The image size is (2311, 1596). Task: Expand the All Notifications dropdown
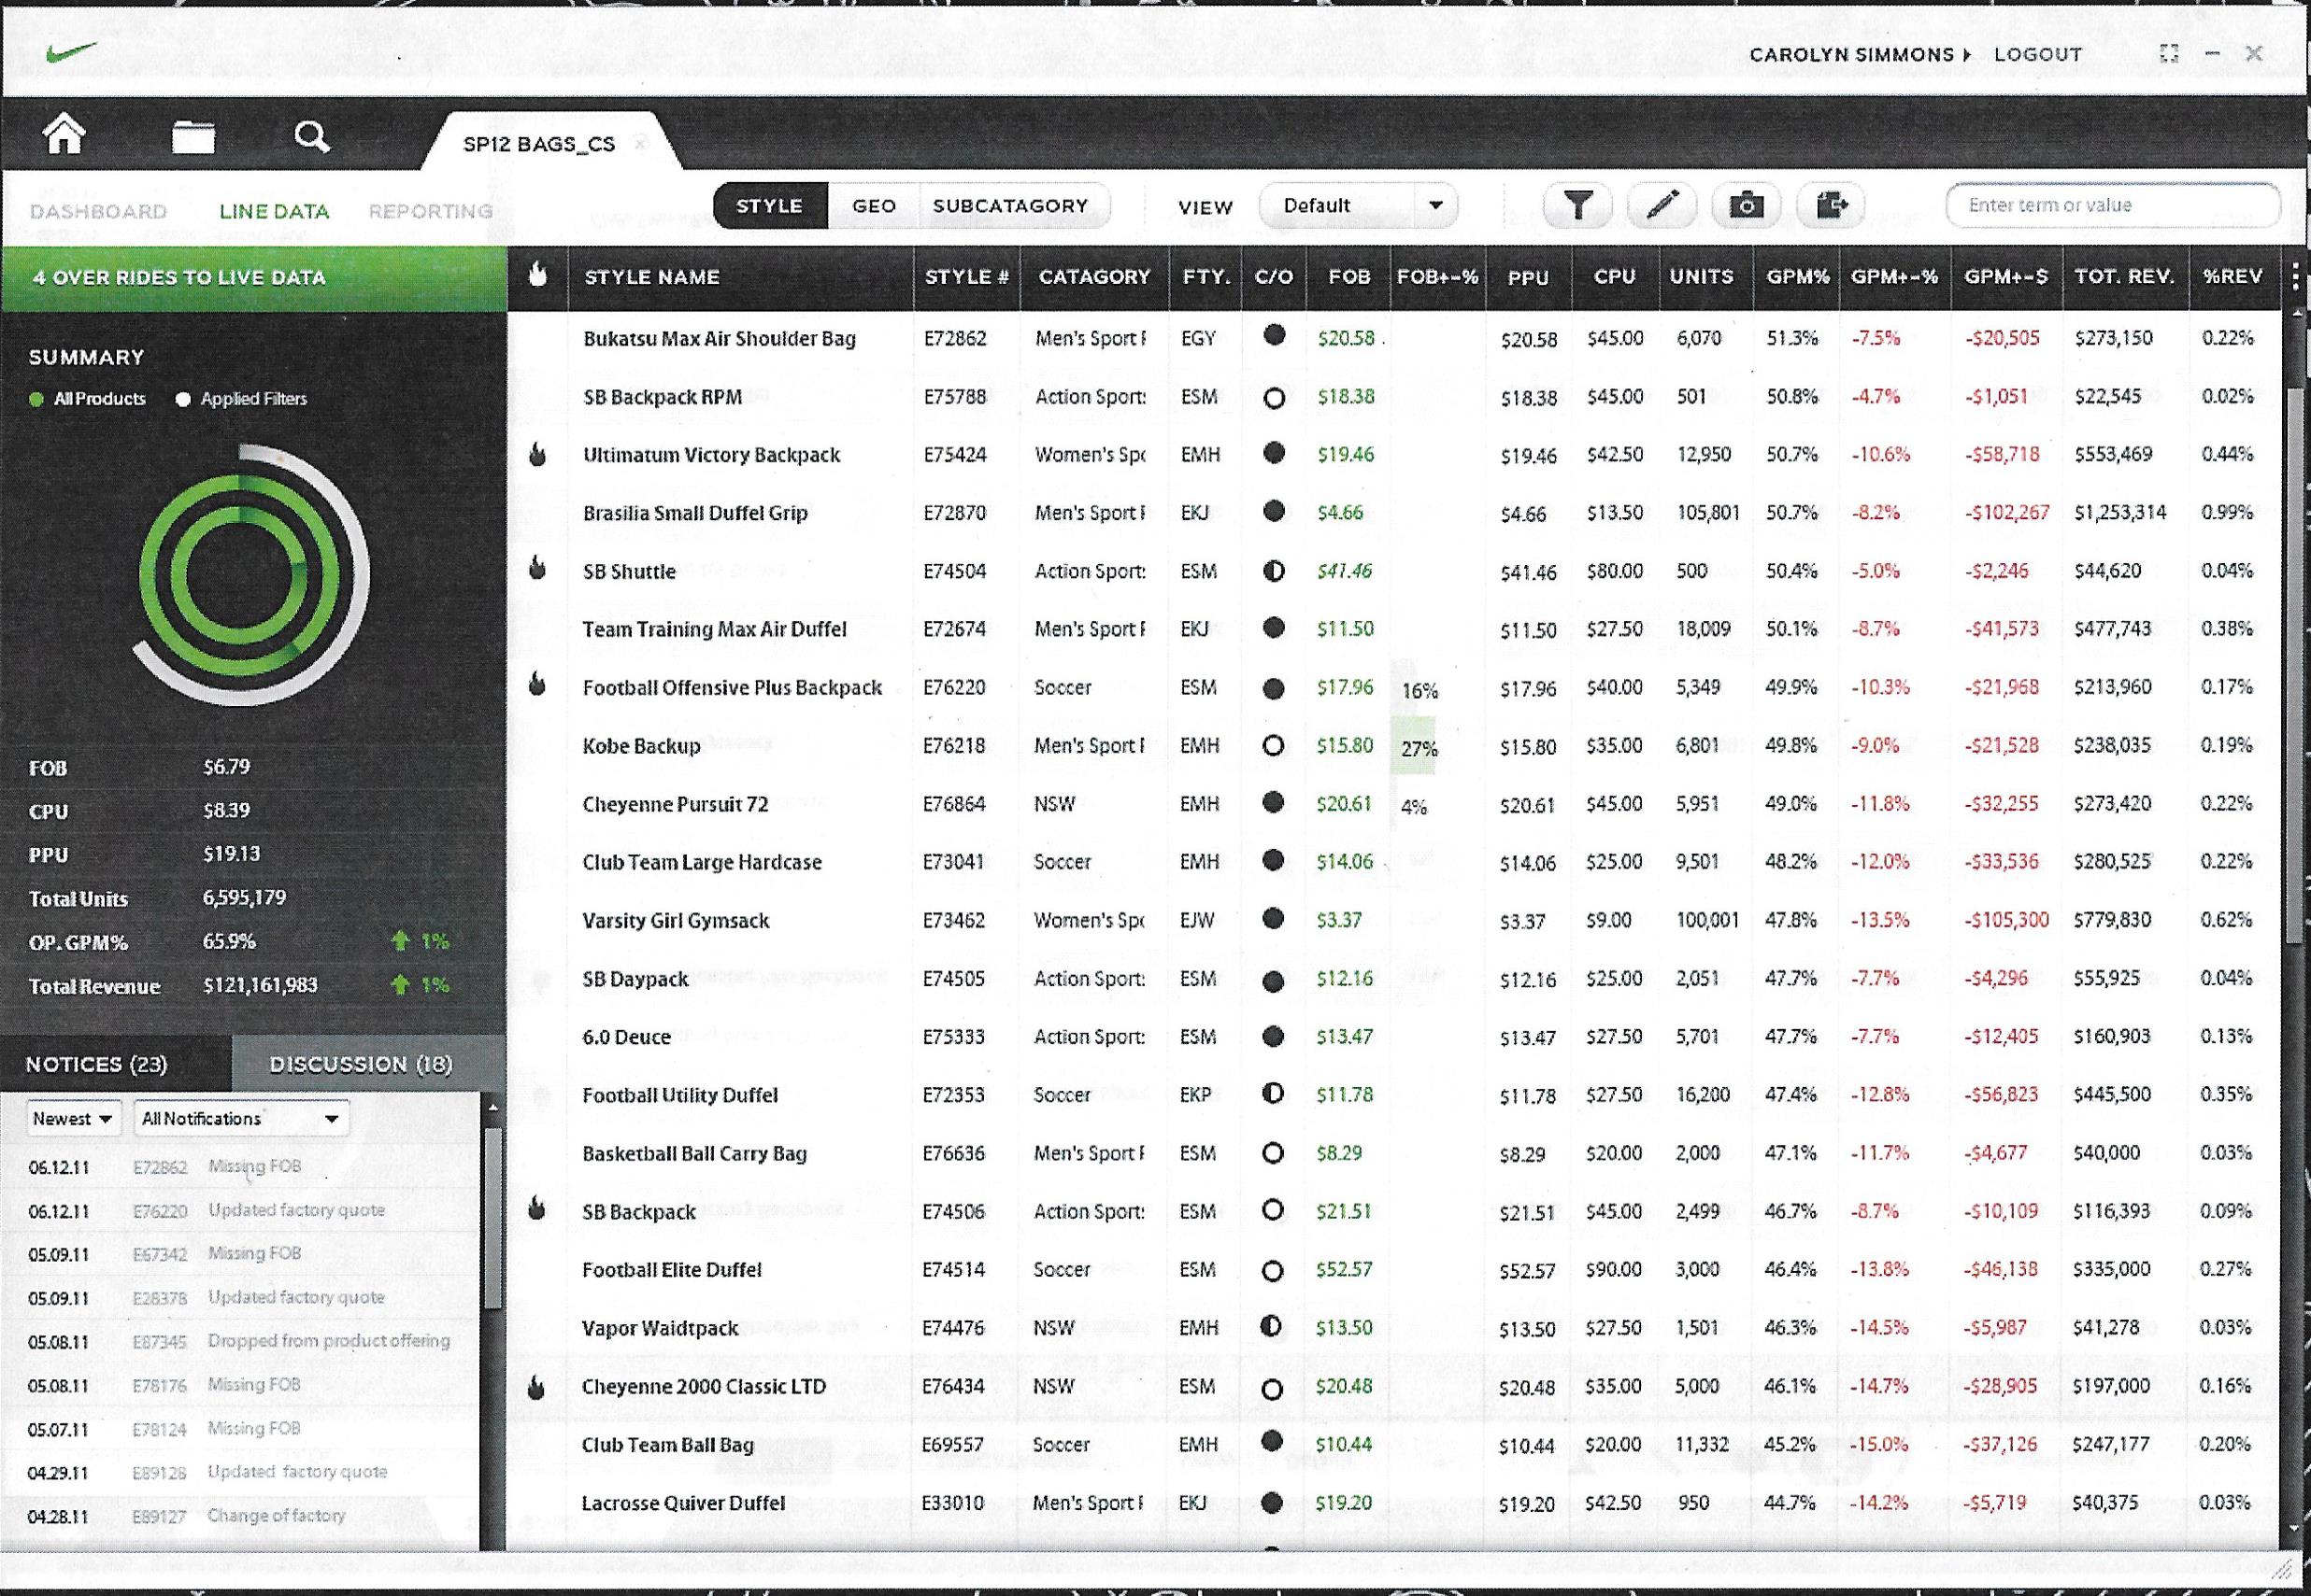[241, 1119]
